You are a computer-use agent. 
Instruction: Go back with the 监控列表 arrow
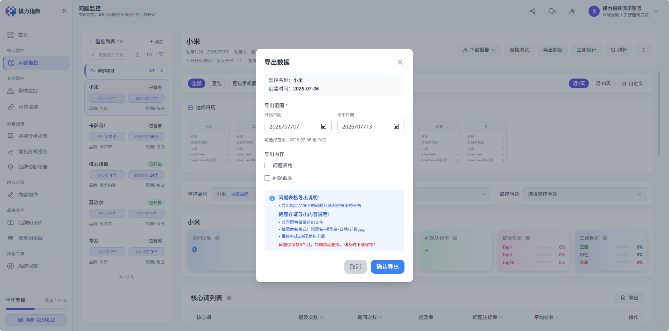pos(90,42)
